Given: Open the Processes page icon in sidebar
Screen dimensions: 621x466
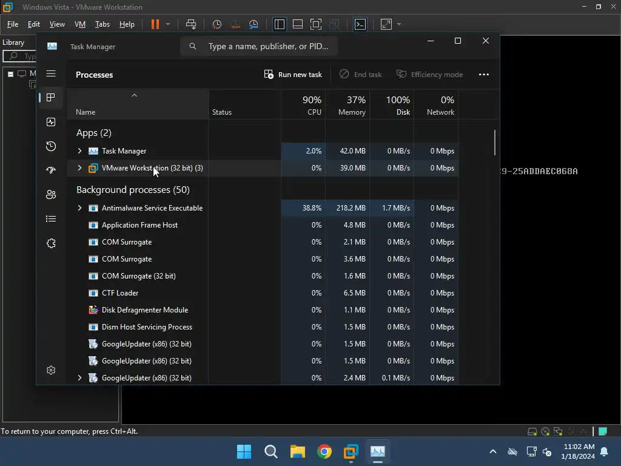Looking at the screenshot, I should point(51,98).
